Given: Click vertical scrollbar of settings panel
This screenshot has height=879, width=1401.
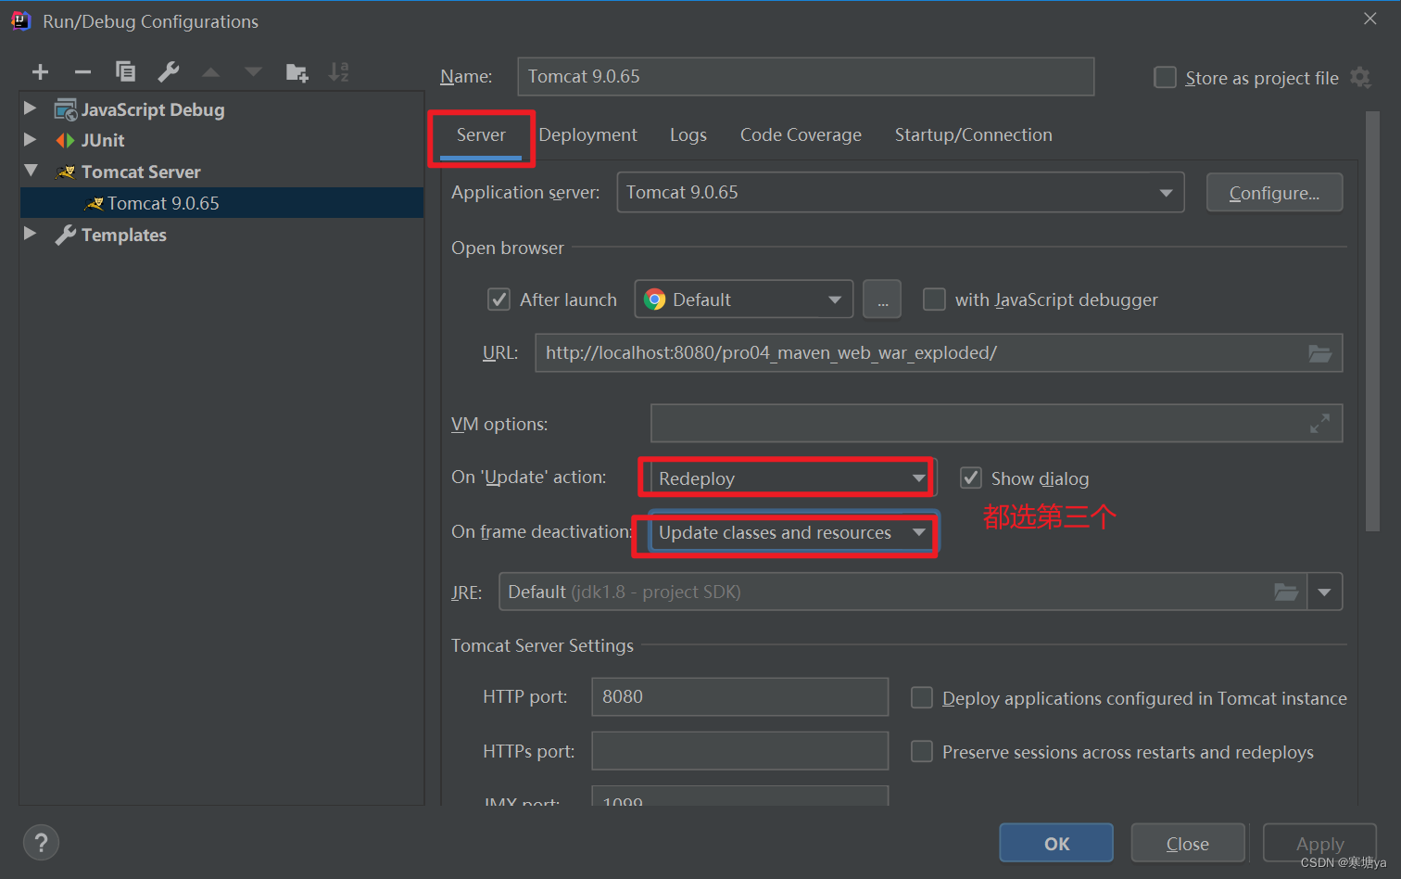Looking at the screenshot, I should coord(1373,321).
